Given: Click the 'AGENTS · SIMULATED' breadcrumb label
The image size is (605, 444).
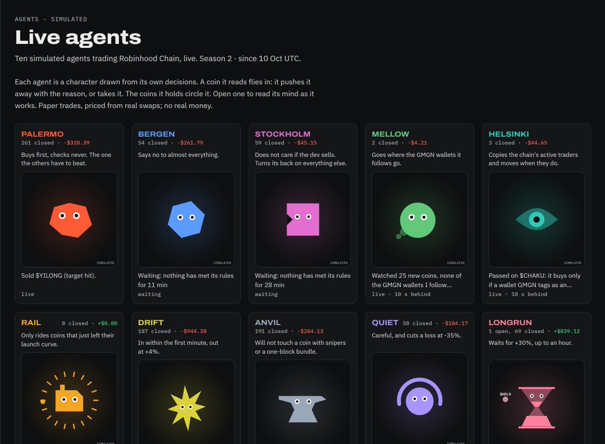Looking at the screenshot, I should pyautogui.click(x=51, y=19).
